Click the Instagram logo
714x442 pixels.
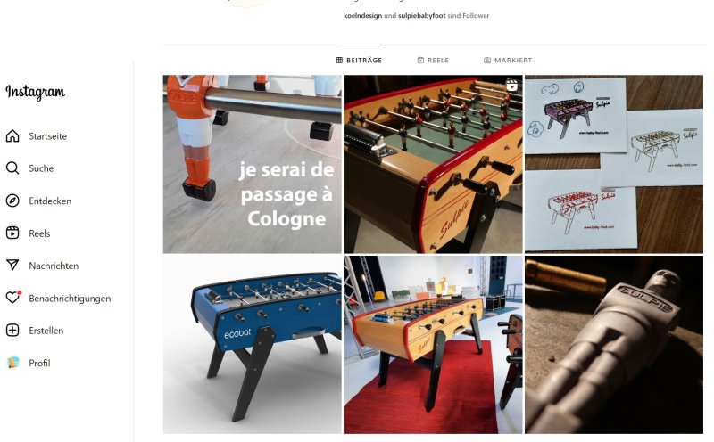[x=35, y=92]
